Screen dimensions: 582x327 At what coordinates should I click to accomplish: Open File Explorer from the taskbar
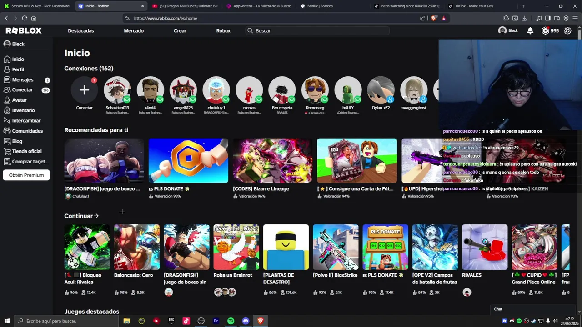[x=127, y=321]
